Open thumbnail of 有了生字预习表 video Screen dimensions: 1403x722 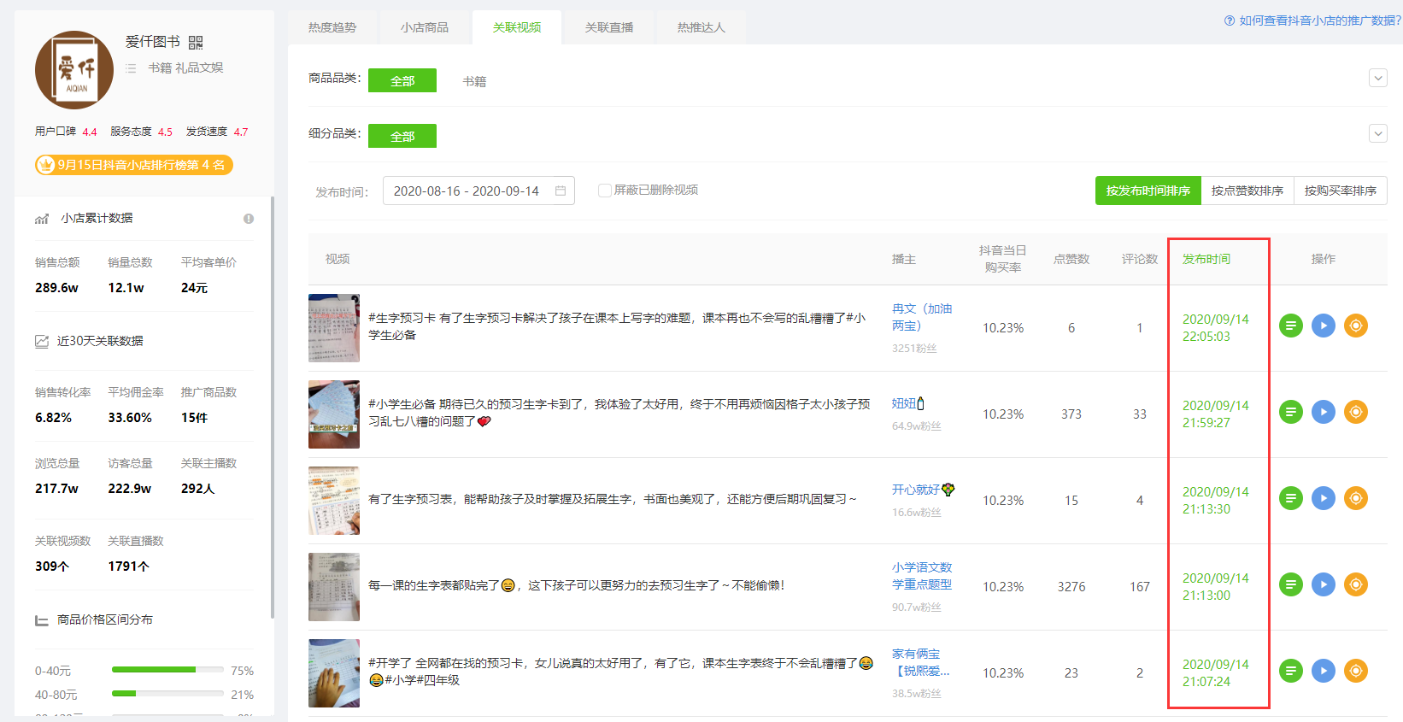coord(334,501)
